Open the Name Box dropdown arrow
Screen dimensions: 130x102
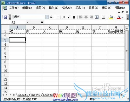(28, 22)
